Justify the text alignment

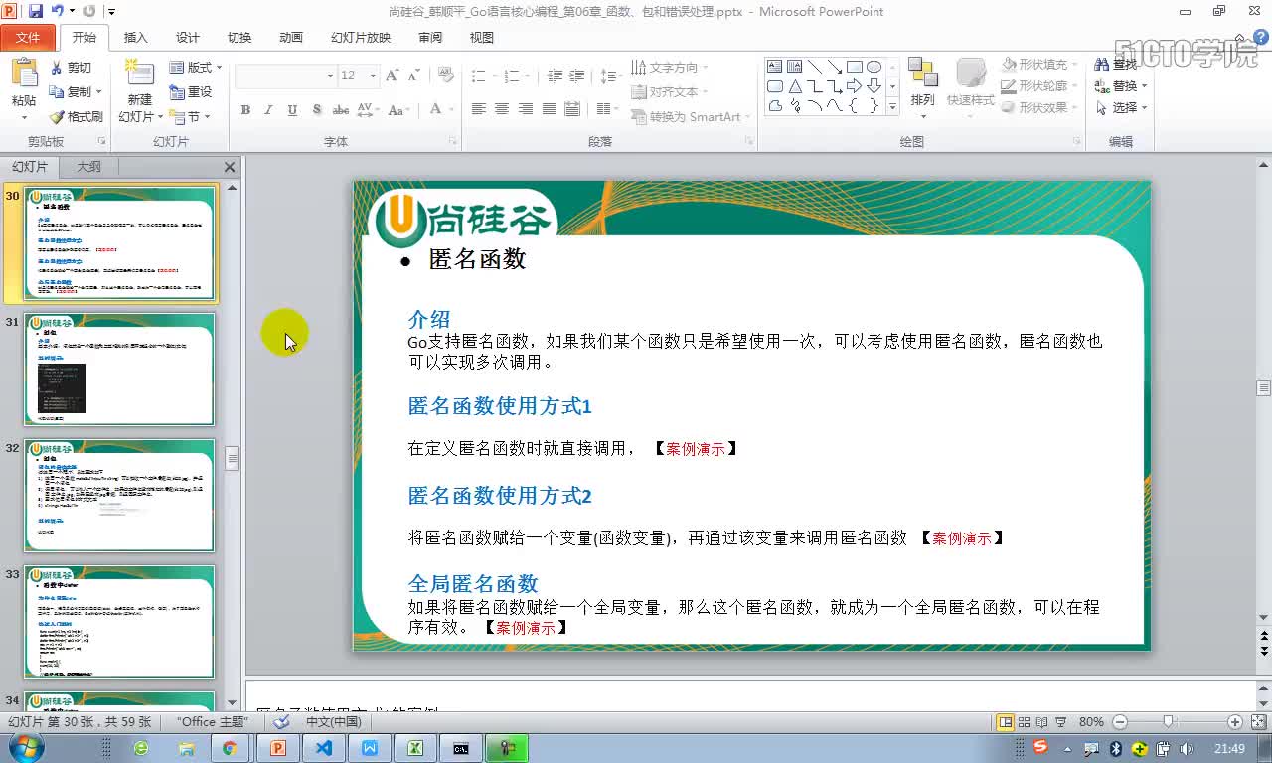click(550, 109)
